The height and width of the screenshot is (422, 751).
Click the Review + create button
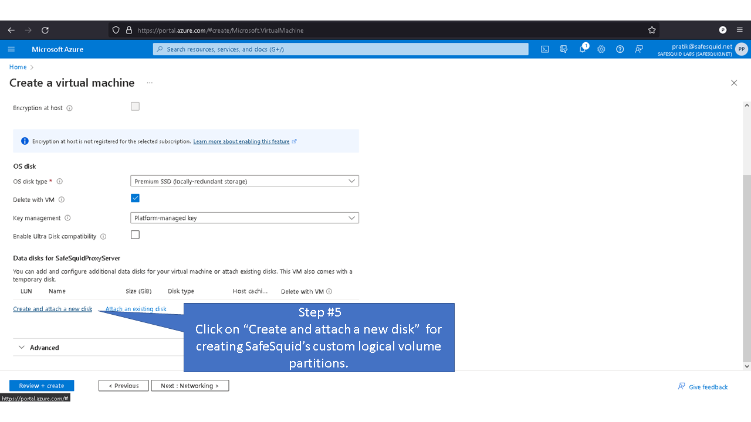pos(42,386)
